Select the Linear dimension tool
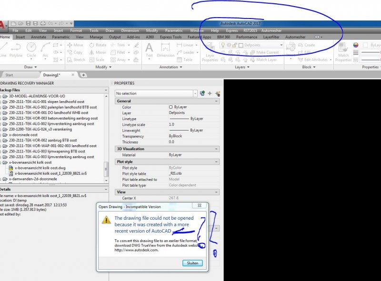Viewport: 381px width, 281px height. (185, 45)
